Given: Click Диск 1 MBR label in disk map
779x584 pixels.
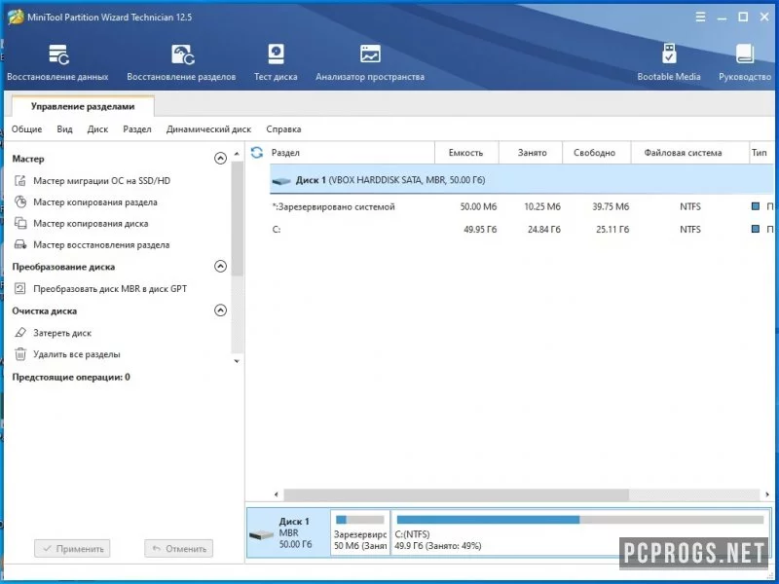Looking at the screenshot, I should pyautogui.click(x=295, y=532).
